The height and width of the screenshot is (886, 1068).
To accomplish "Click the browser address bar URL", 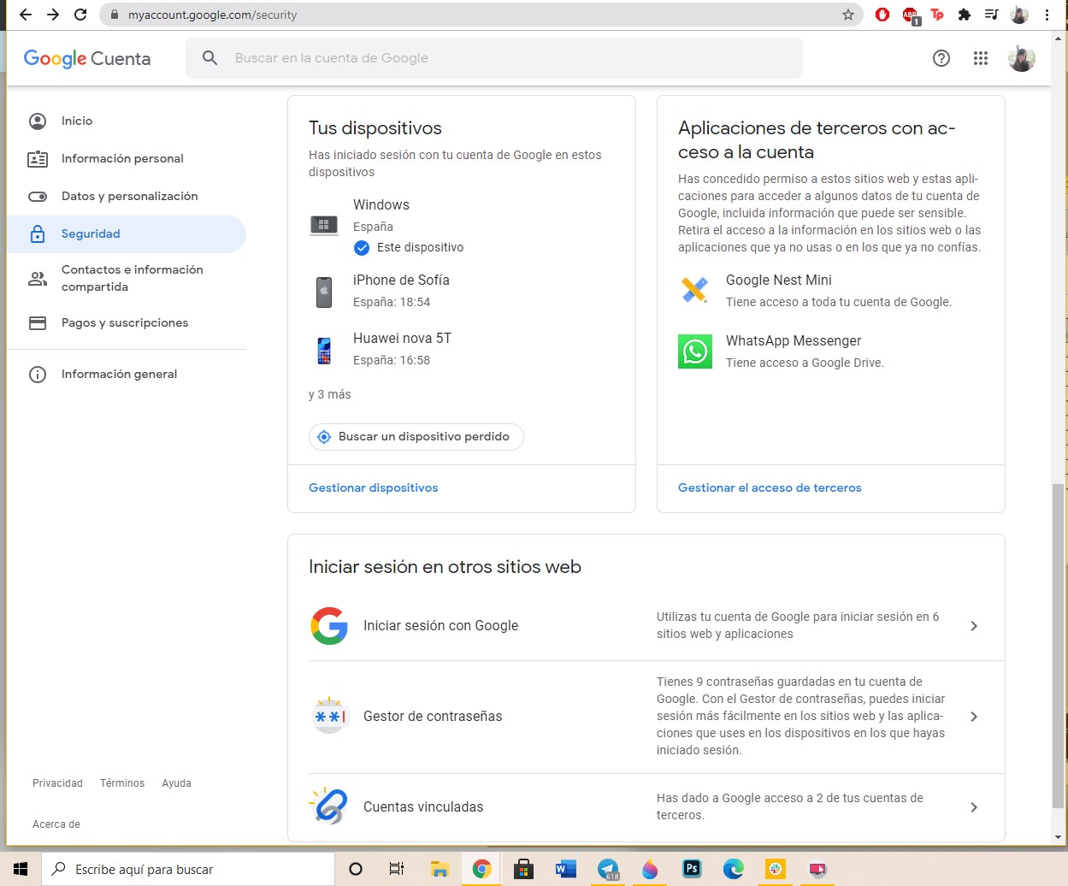I will click(213, 15).
